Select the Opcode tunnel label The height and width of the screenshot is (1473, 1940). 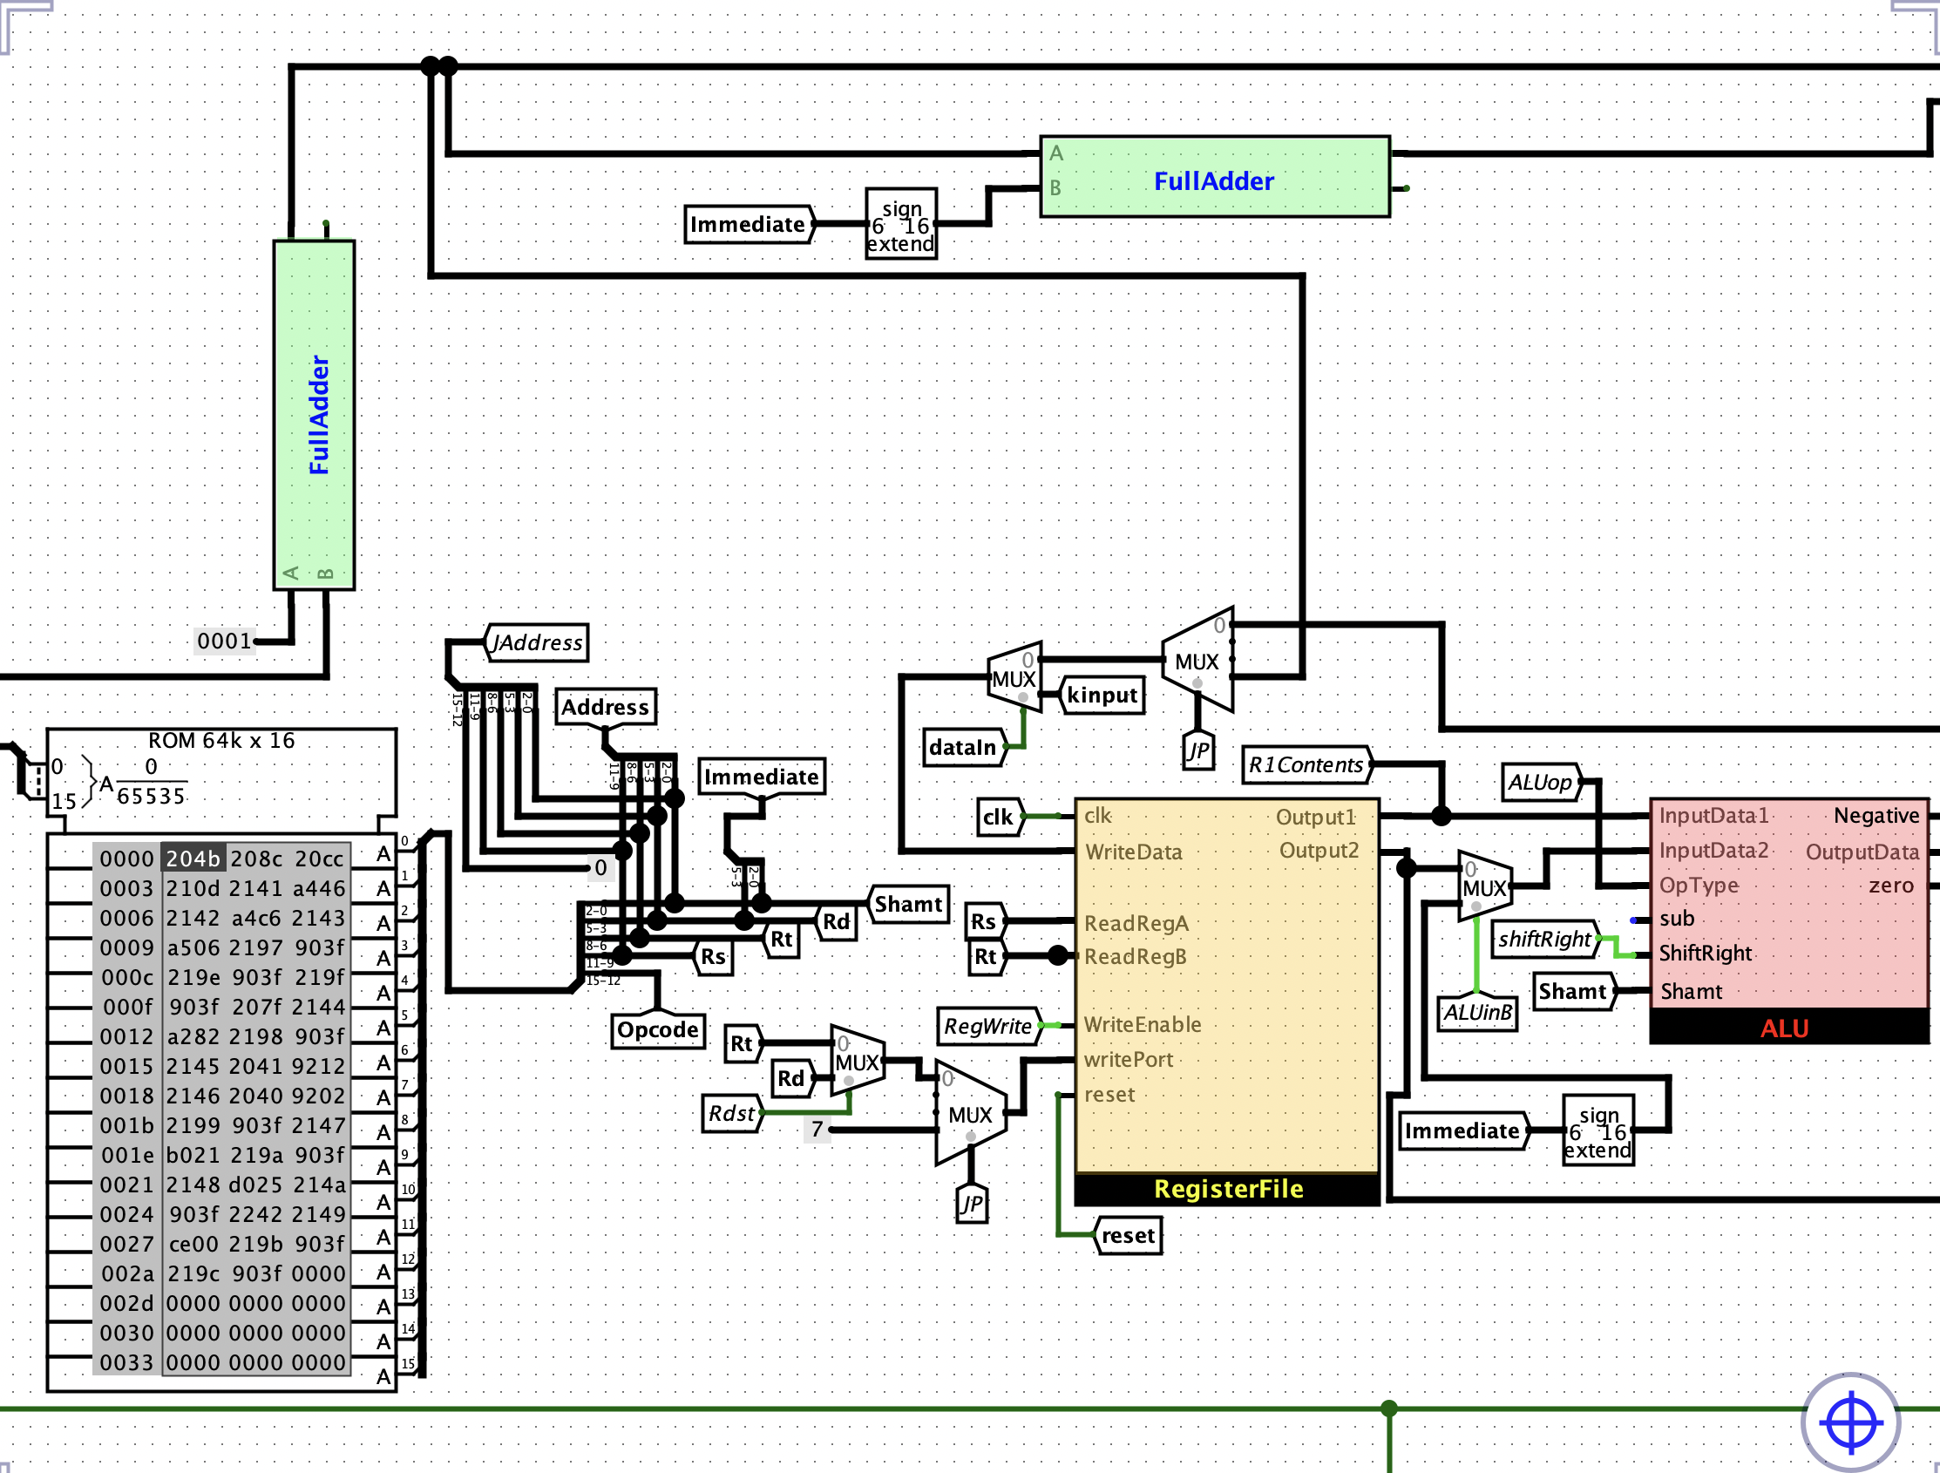[658, 1029]
